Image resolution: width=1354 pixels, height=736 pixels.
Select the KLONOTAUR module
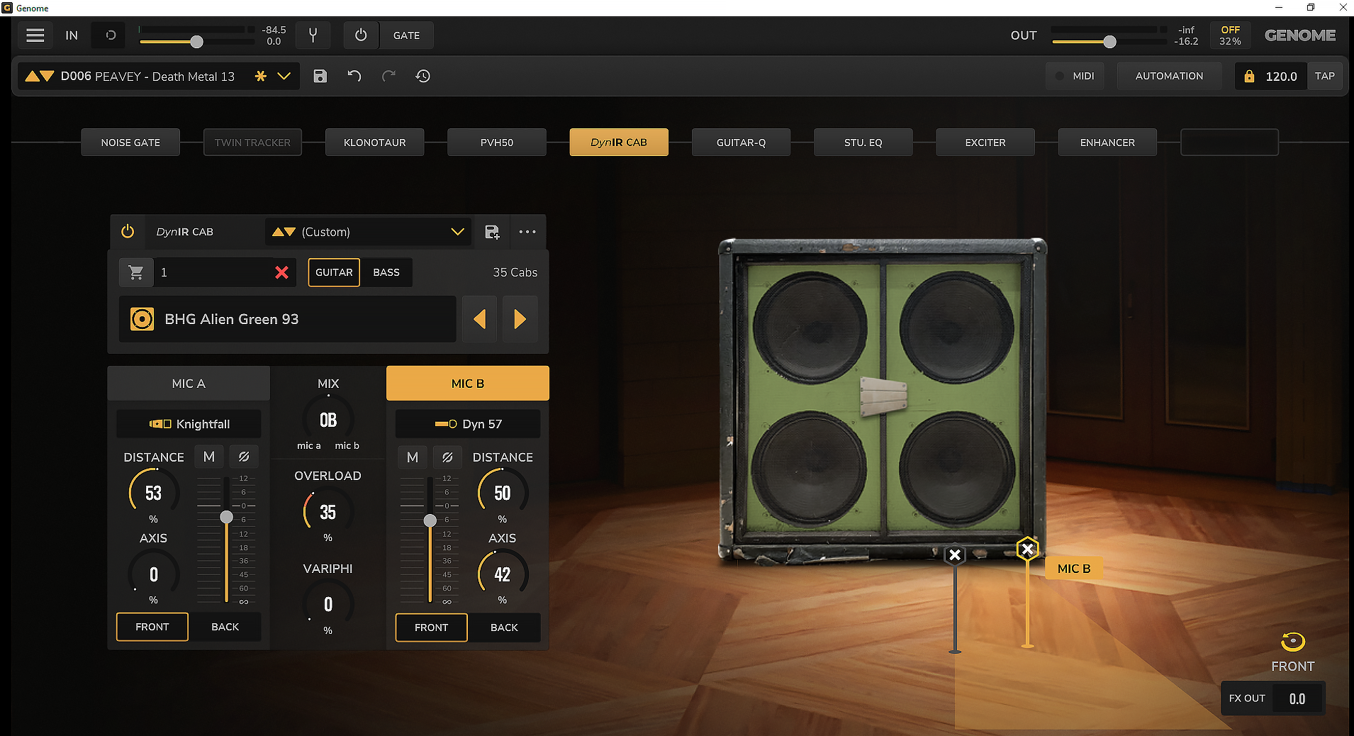point(375,143)
